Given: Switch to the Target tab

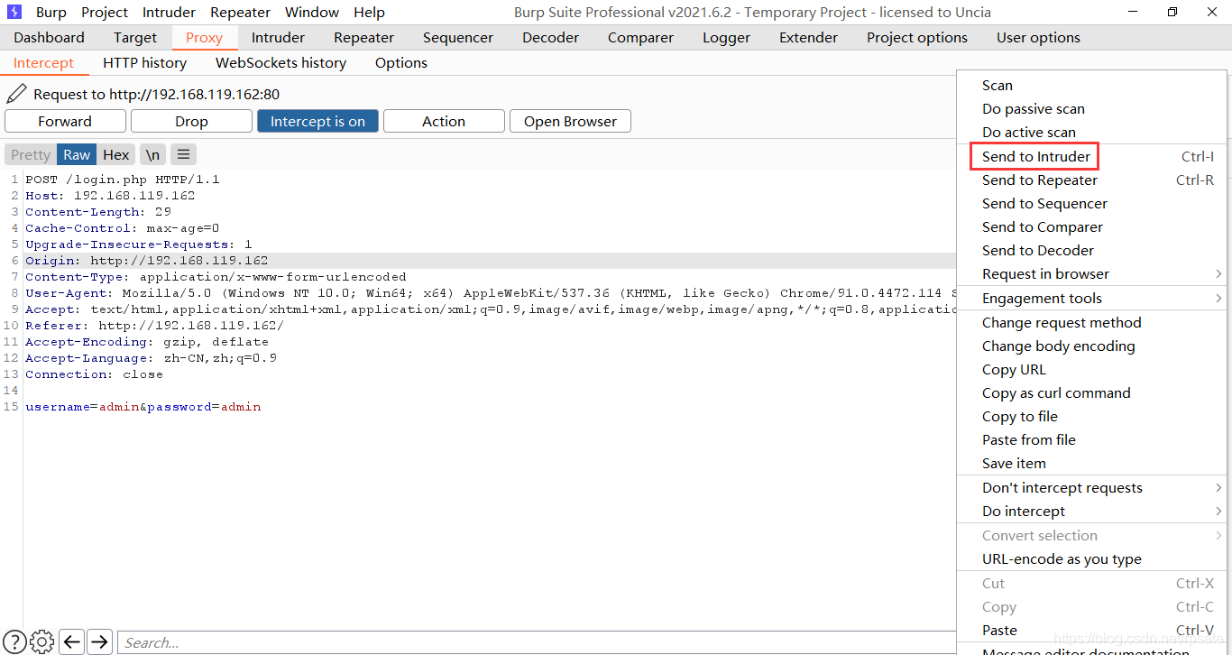Looking at the screenshot, I should click(x=135, y=37).
